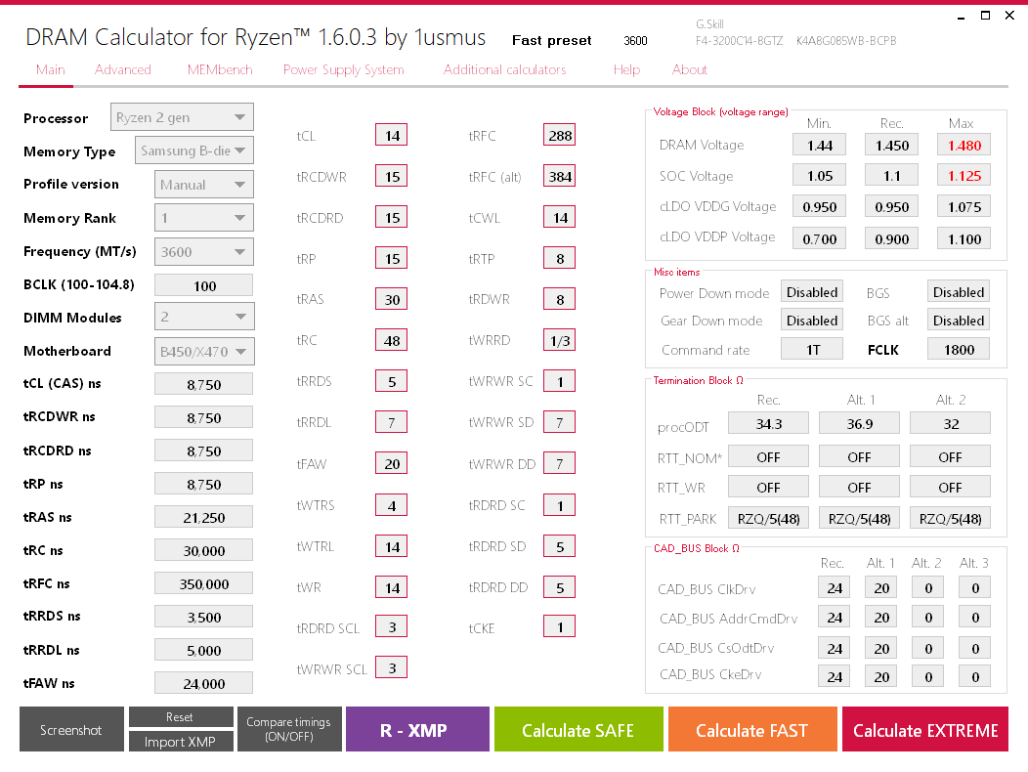This screenshot has width=1028, height=772.
Task: Open the Frequency (MT/s) 3600 dropdown
Action: coord(204,252)
